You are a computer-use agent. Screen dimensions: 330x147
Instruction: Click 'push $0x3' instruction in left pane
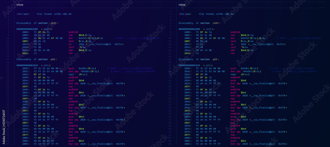[77, 117]
